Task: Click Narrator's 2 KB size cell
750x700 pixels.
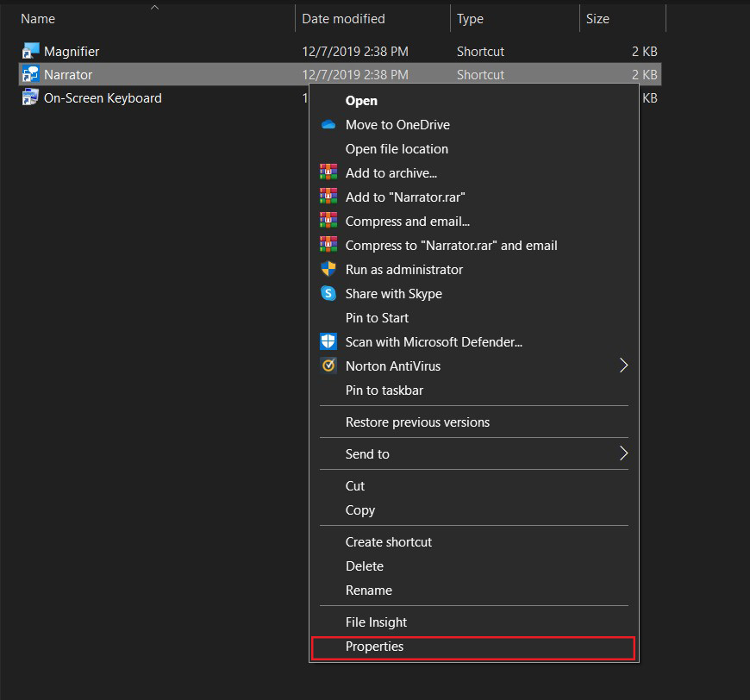Action: tap(644, 75)
